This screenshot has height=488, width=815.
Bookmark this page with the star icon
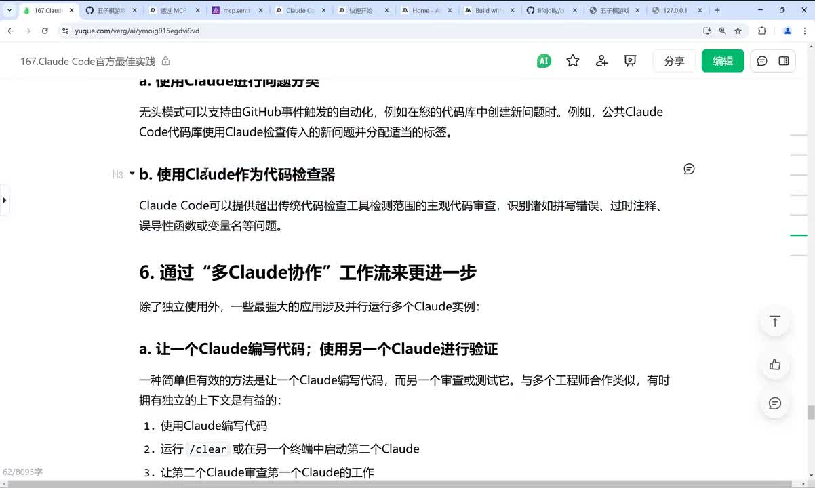(738, 30)
